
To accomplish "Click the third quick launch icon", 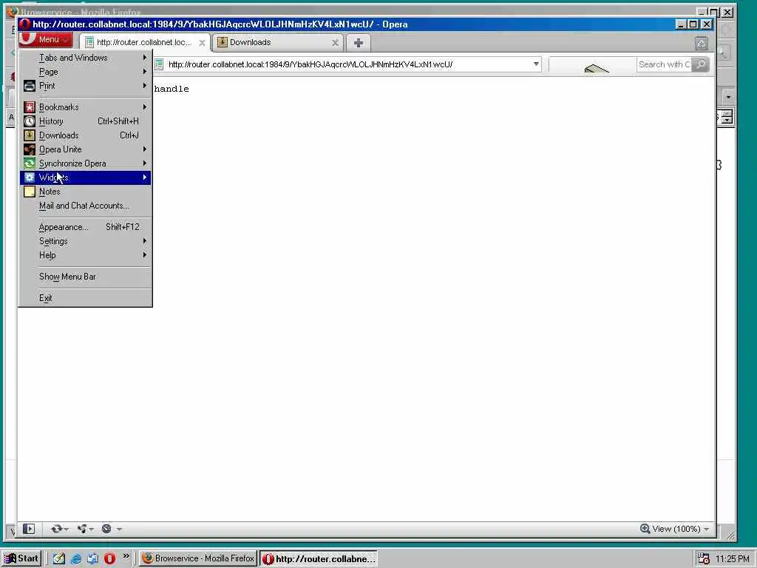I will click(x=92, y=559).
